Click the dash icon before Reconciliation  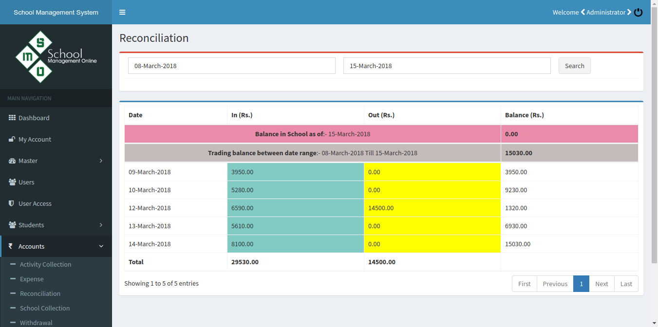point(13,293)
